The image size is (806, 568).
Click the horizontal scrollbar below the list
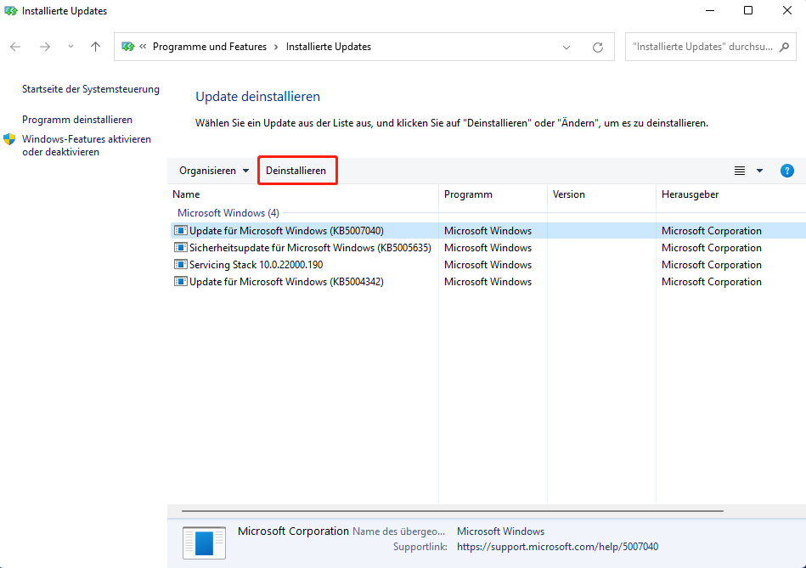point(453,511)
